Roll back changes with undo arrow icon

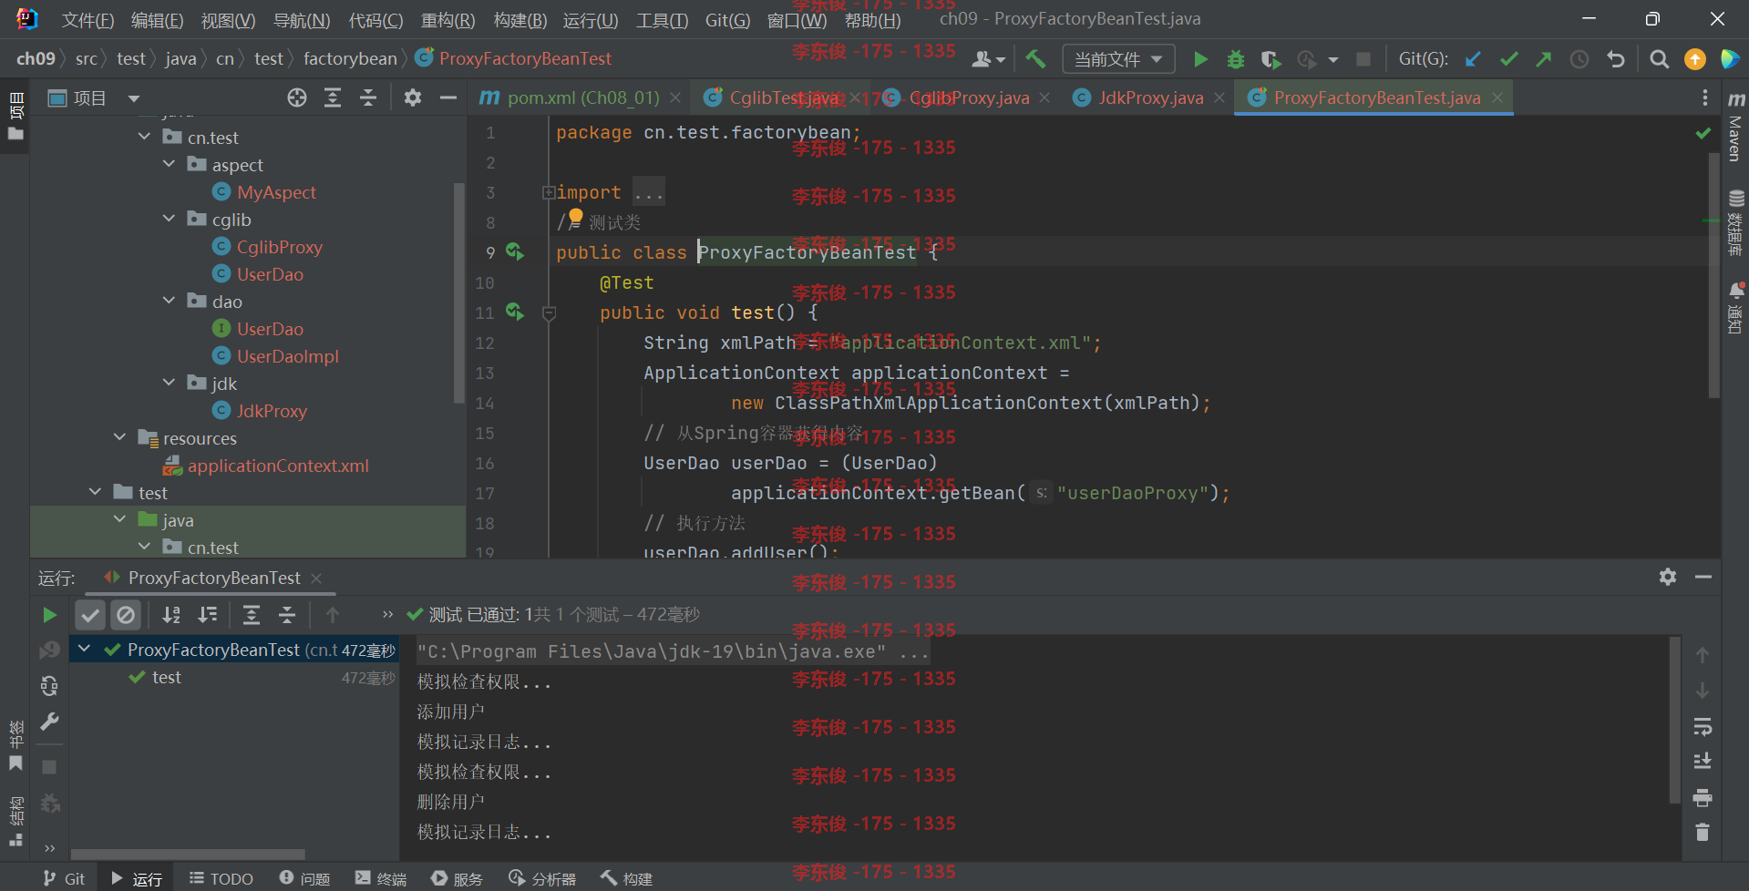pos(1616,59)
